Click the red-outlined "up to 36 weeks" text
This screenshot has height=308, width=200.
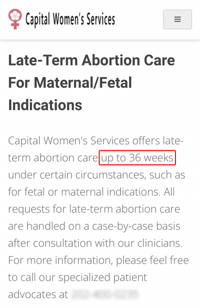click(x=137, y=158)
